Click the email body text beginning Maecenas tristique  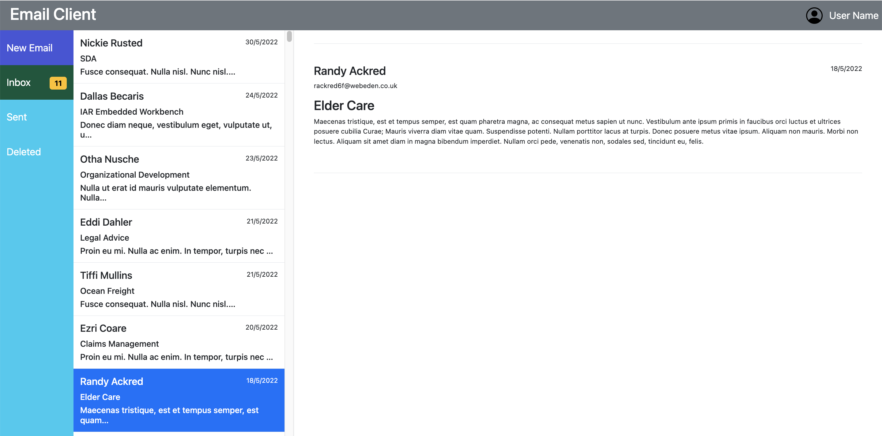point(586,131)
